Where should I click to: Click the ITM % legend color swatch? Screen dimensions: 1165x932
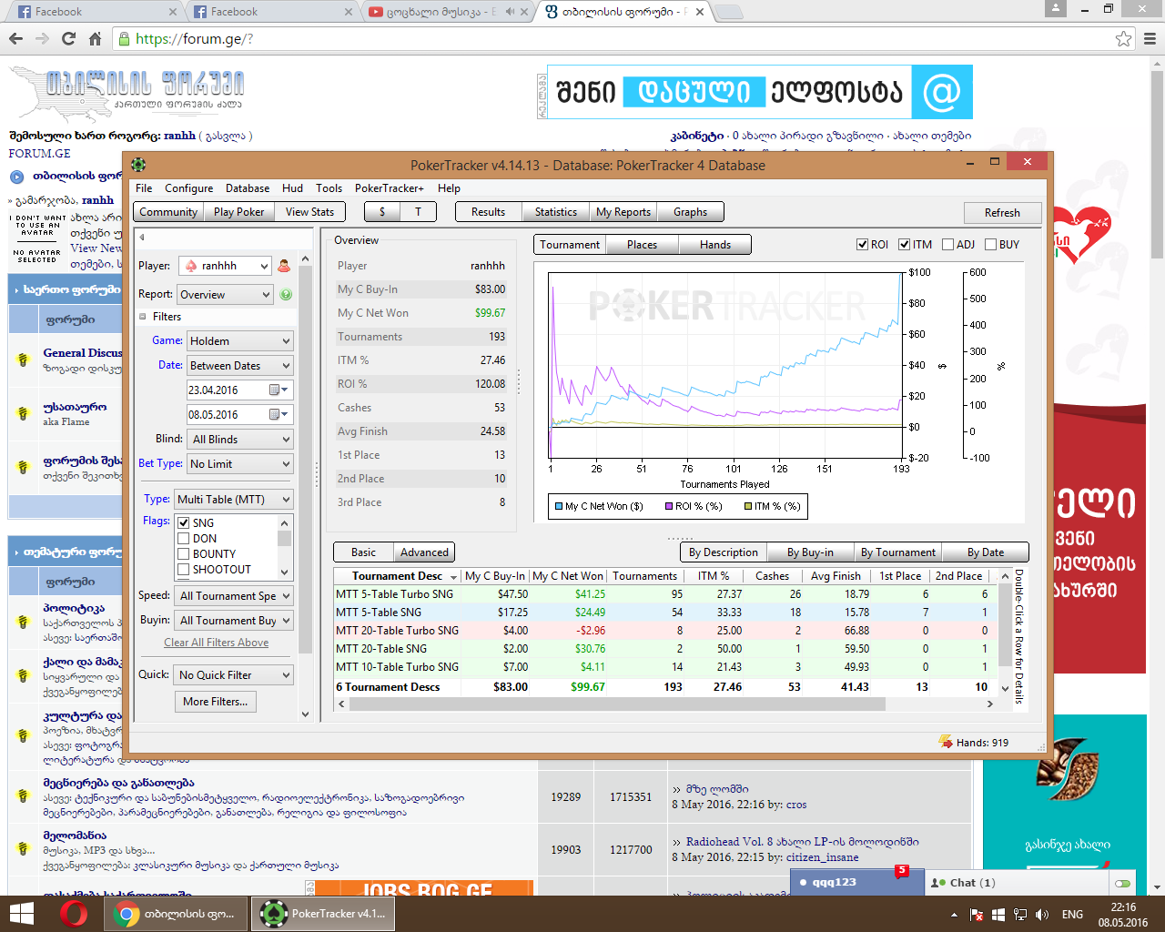(748, 507)
